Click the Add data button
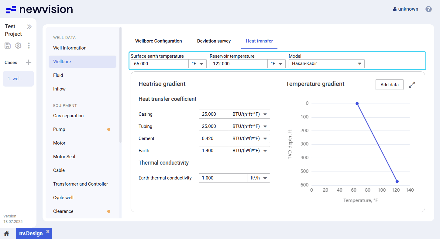This screenshot has width=440, height=239. [389, 85]
